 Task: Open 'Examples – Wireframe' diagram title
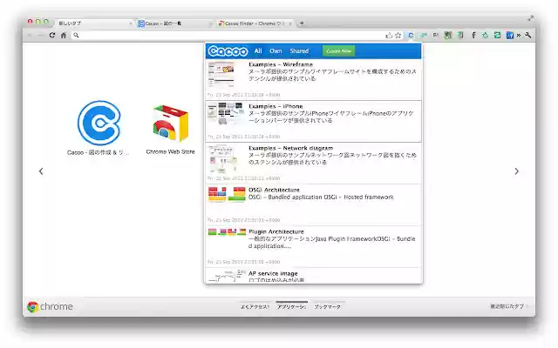[281, 64]
